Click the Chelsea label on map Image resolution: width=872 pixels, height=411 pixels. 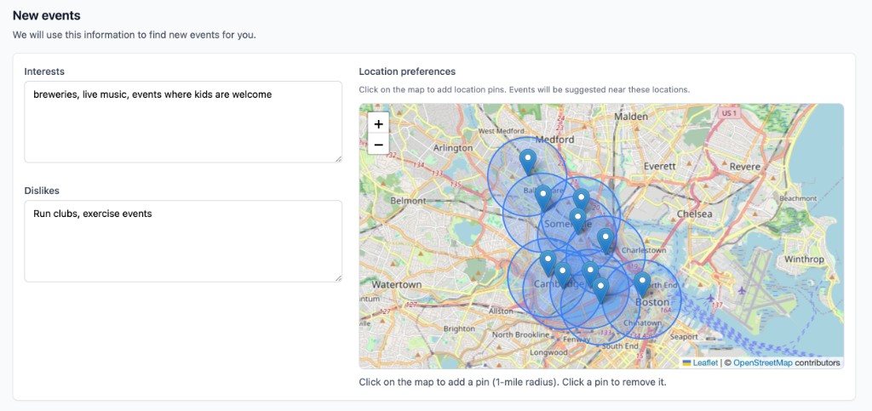pos(695,214)
